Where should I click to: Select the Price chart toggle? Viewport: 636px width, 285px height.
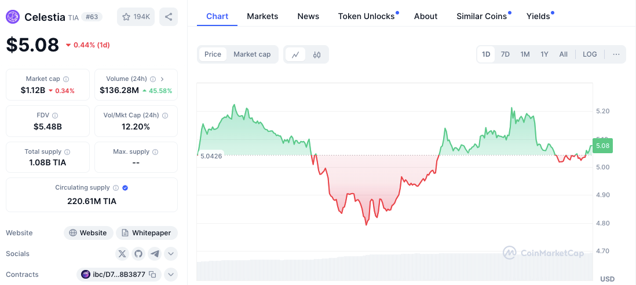(213, 54)
